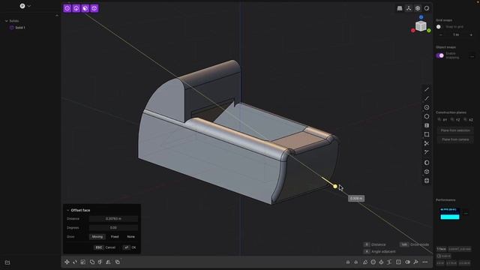Click the triangle icon in bottom-right toolbar
The width and height of the screenshot is (480, 270).
click(x=365, y=262)
